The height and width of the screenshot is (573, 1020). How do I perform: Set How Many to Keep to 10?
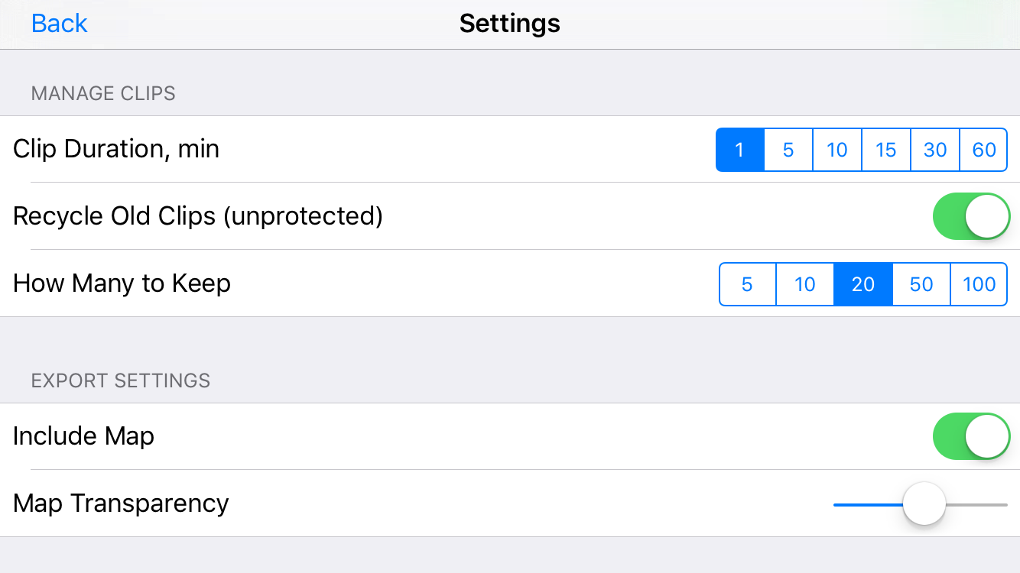pos(805,284)
